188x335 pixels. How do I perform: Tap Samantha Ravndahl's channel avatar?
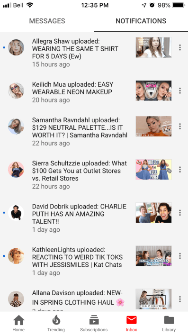(x=16, y=126)
